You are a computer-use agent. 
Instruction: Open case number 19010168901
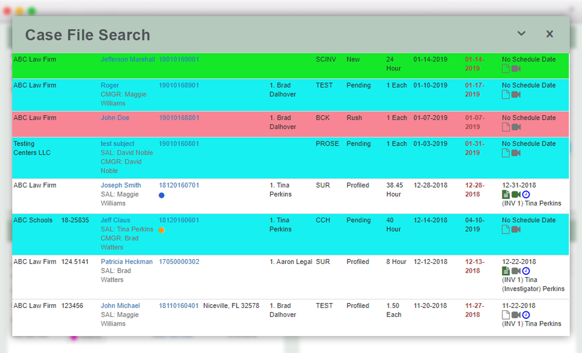(179, 85)
